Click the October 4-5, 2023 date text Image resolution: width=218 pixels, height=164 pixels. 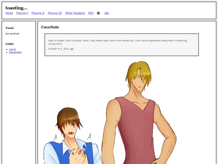pos(59,49)
